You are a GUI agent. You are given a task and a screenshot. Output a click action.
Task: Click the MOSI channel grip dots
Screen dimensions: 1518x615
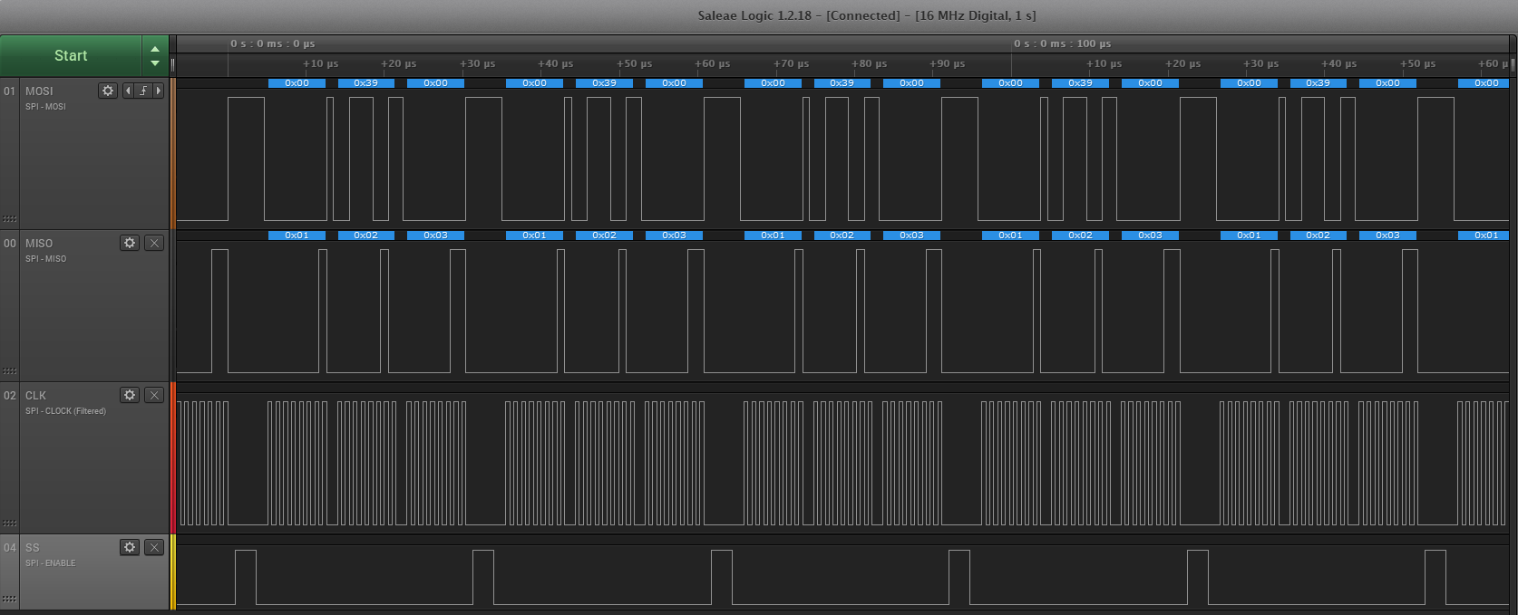tap(10, 219)
